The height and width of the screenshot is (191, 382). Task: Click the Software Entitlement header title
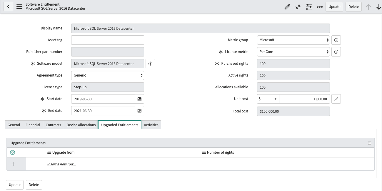[x=43, y=4]
